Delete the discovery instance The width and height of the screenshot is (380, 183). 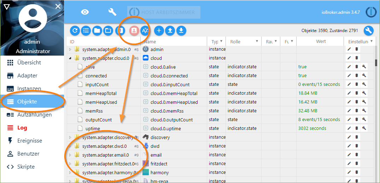[356, 137]
